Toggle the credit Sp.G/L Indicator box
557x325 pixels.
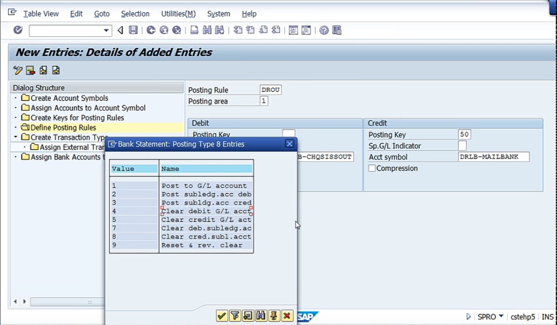tap(462, 145)
